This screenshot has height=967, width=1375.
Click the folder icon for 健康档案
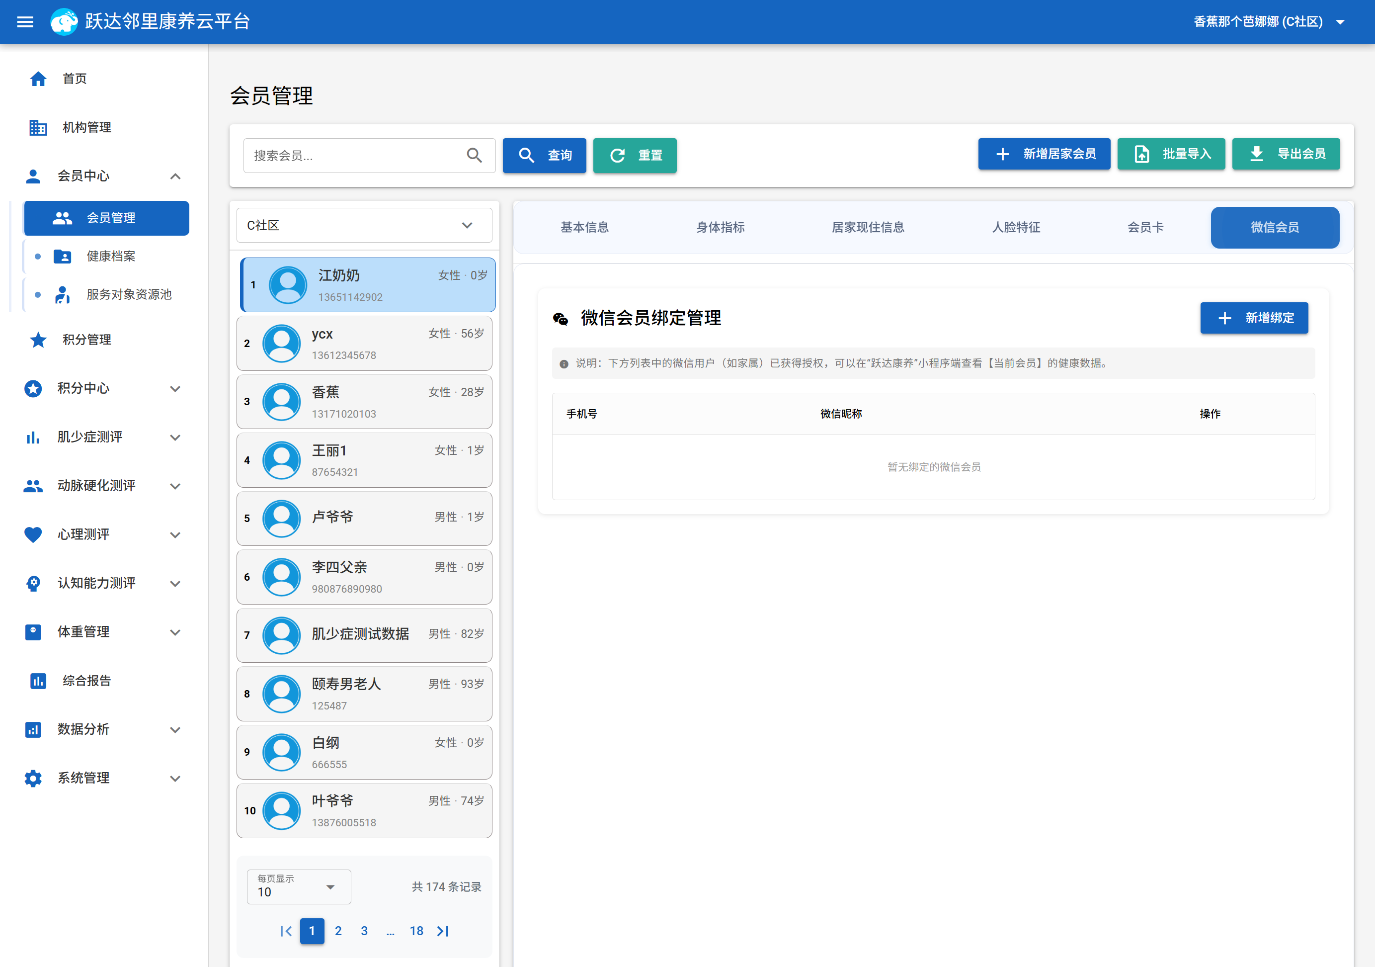point(62,257)
